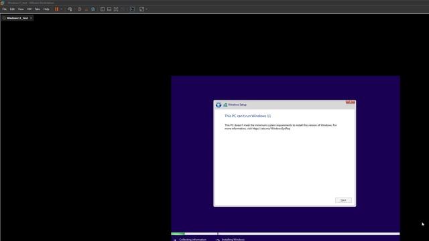Screen dimensions: 429x241
Task: Revert the VM to snapshot
Action: [86, 9]
